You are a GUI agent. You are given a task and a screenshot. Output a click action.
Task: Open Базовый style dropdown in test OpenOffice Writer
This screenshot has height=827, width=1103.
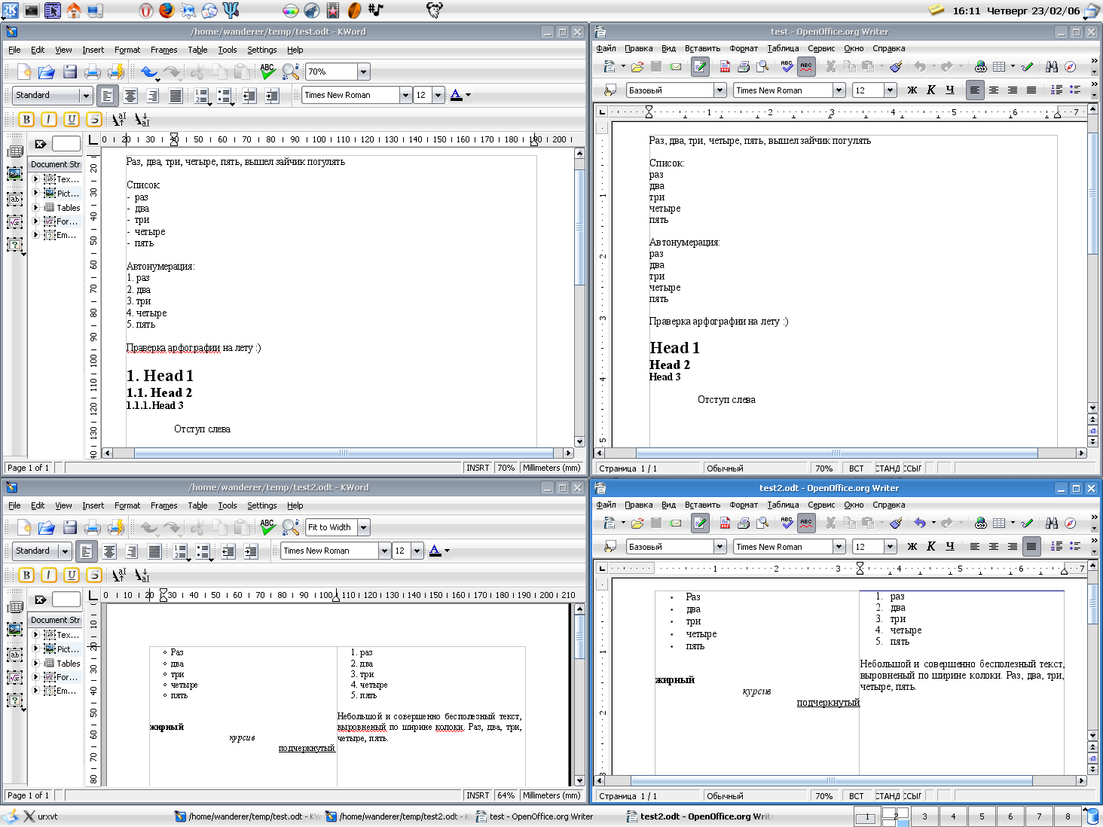tap(720, 90)
